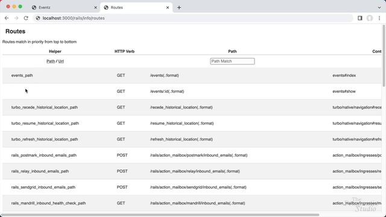Click the Helper column header
This screenshot has width=386, height=217.
click(55, 51)
